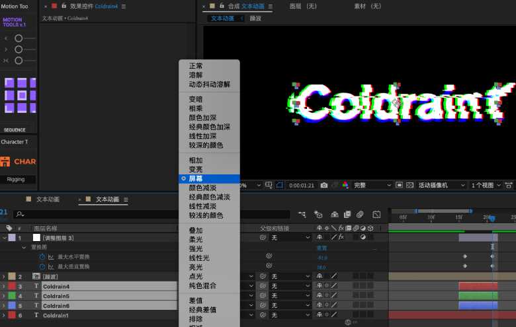
Task: Click graph icon beside 最大垂直置换
Action: pyautogui.click(x=51, y=266)
